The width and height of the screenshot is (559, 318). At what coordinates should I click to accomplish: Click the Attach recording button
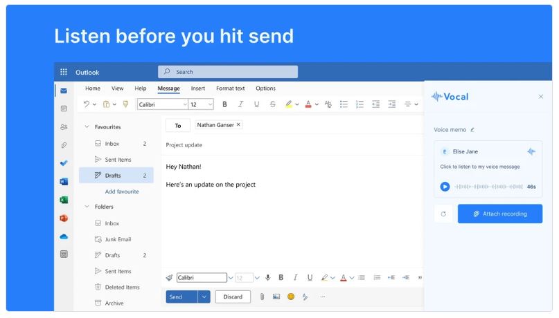tap(500, 214)
